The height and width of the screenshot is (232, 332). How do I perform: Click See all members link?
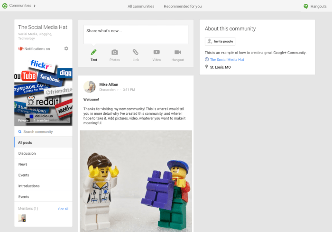point(63,209)
